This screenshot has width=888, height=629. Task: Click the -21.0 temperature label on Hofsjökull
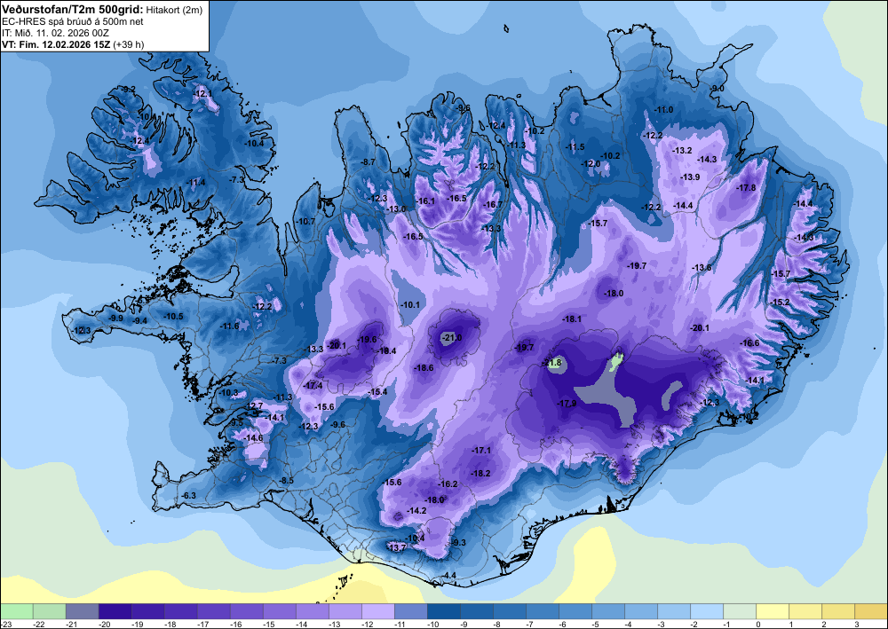tap(452, 338)
